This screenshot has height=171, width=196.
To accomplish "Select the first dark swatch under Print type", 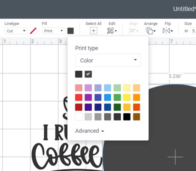I will 79,74.
